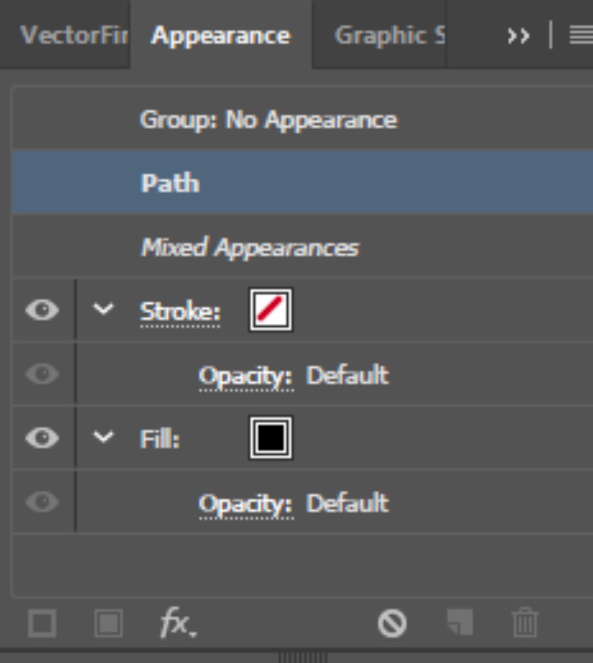593x663 pixels.
Task: Click the Opacity link under Stroke
Action: [246, 376]
